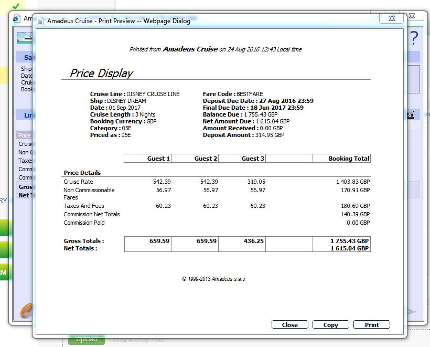Click the 1 403.83 GBP cruise rate total

pos(353,182)
